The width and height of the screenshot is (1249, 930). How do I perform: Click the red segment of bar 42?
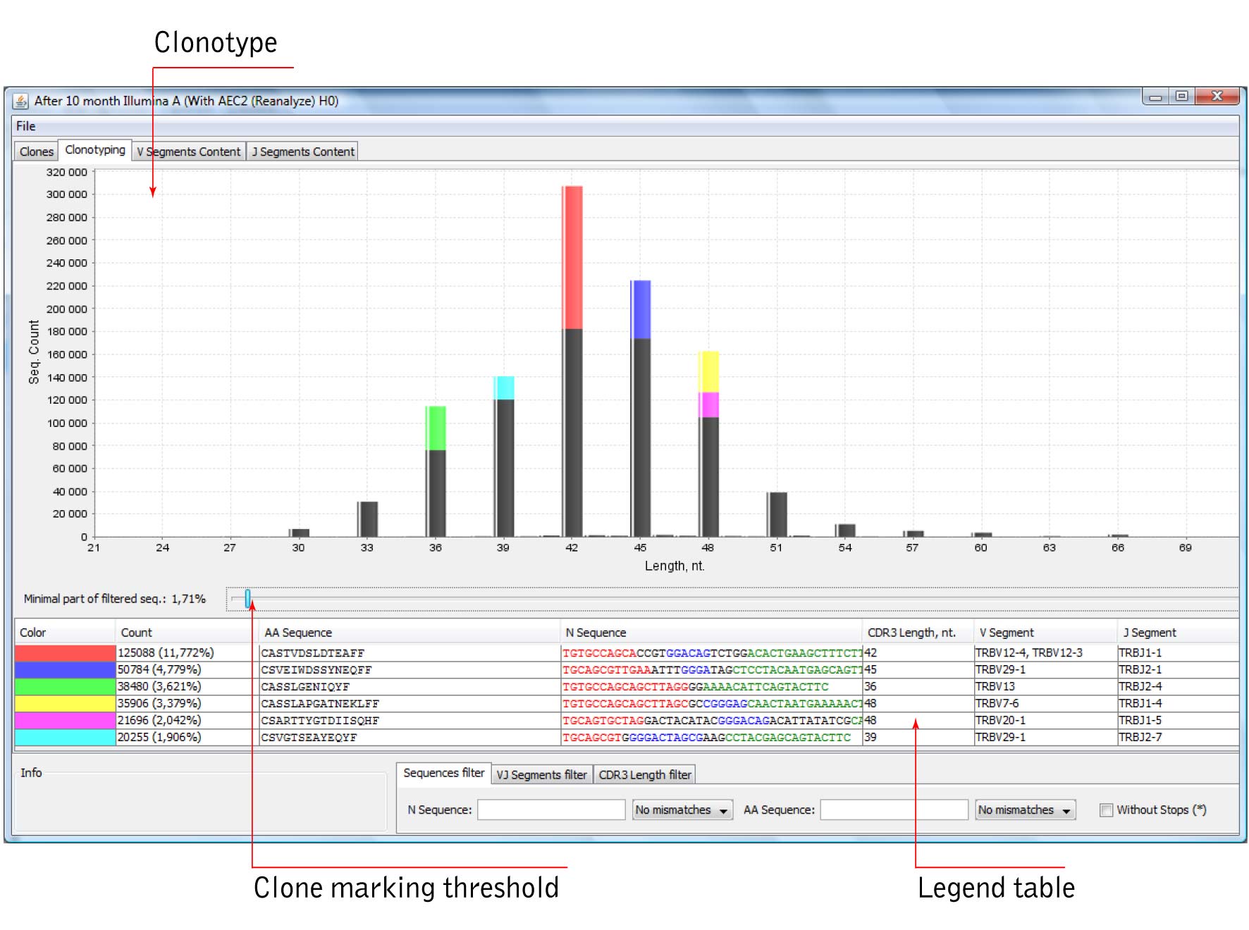[572, 257]
